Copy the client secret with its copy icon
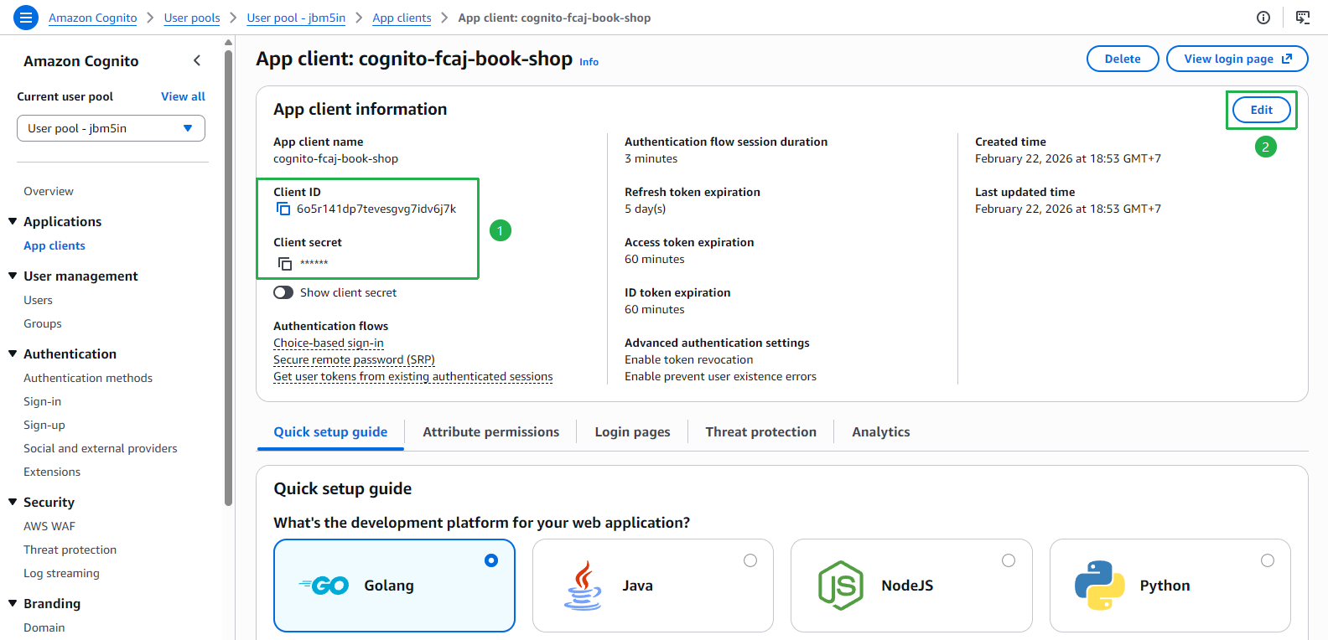Image resolution: width=1328 pixels, height=640 pixels. coord(285,264)
